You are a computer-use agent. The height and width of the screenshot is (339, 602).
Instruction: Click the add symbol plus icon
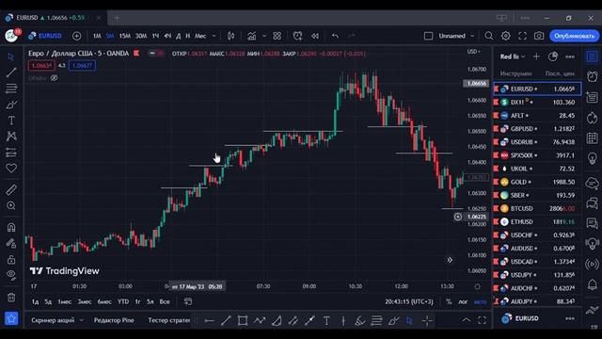[x=77, y=36]
